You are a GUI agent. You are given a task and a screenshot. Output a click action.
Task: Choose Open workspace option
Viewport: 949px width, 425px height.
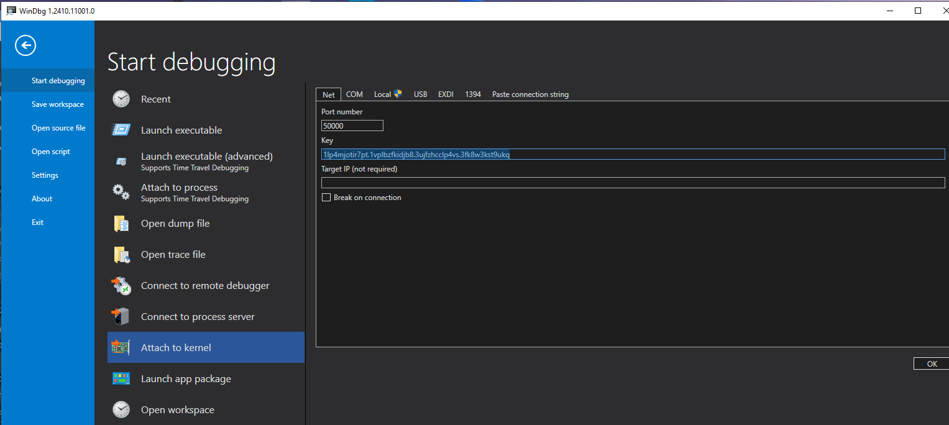tap(206, 409)
